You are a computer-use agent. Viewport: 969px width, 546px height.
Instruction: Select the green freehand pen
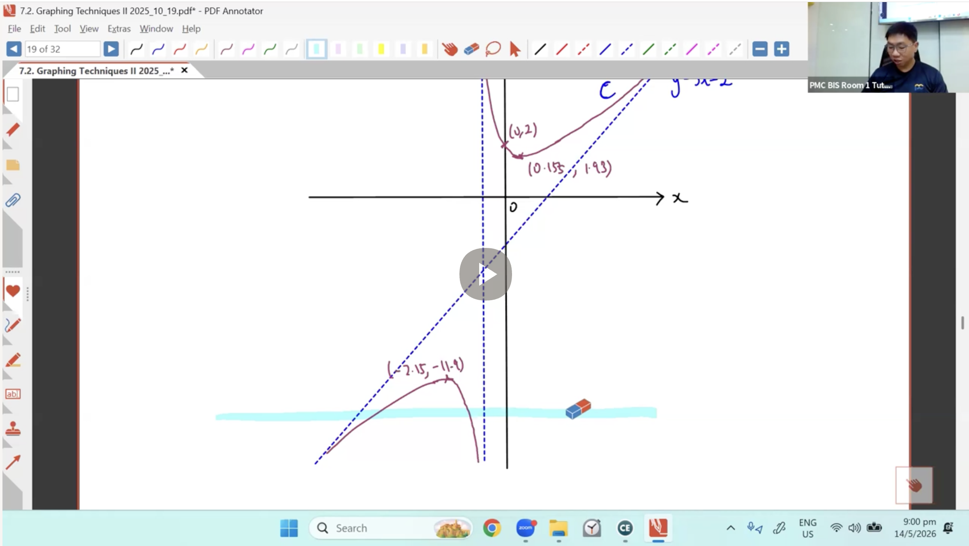click(x=270, y=49)
